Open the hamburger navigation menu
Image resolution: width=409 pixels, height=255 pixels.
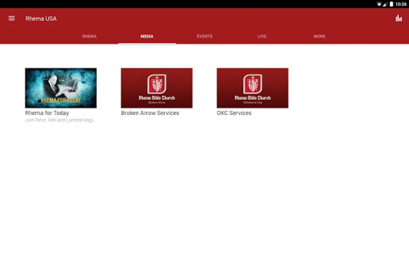click(11, 18)
